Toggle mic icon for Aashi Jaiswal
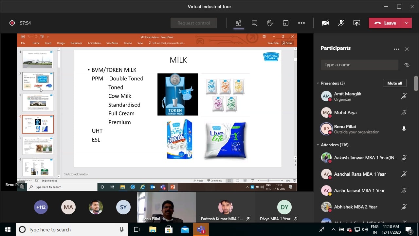Image resolution: width=419 pixels, height=236 pixels. [x=404, y=190]
